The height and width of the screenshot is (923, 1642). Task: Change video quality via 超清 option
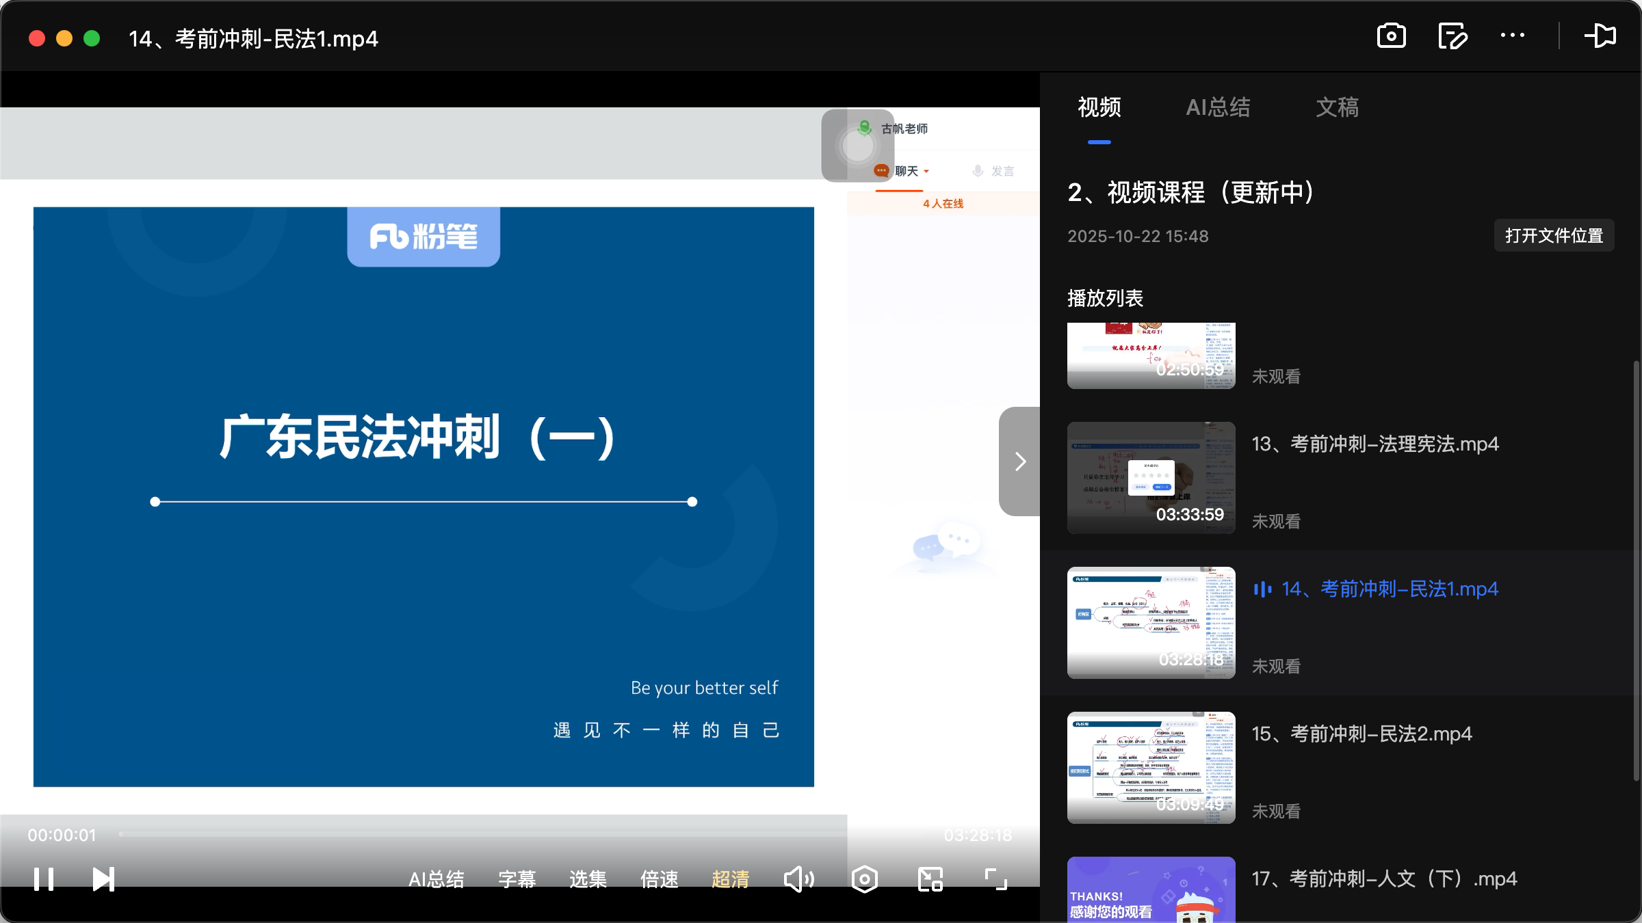click(x=730, y=879)
